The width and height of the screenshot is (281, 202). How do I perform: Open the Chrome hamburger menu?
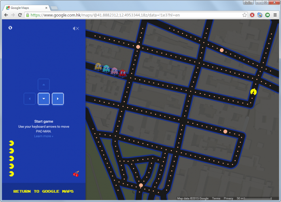[275, 15]
